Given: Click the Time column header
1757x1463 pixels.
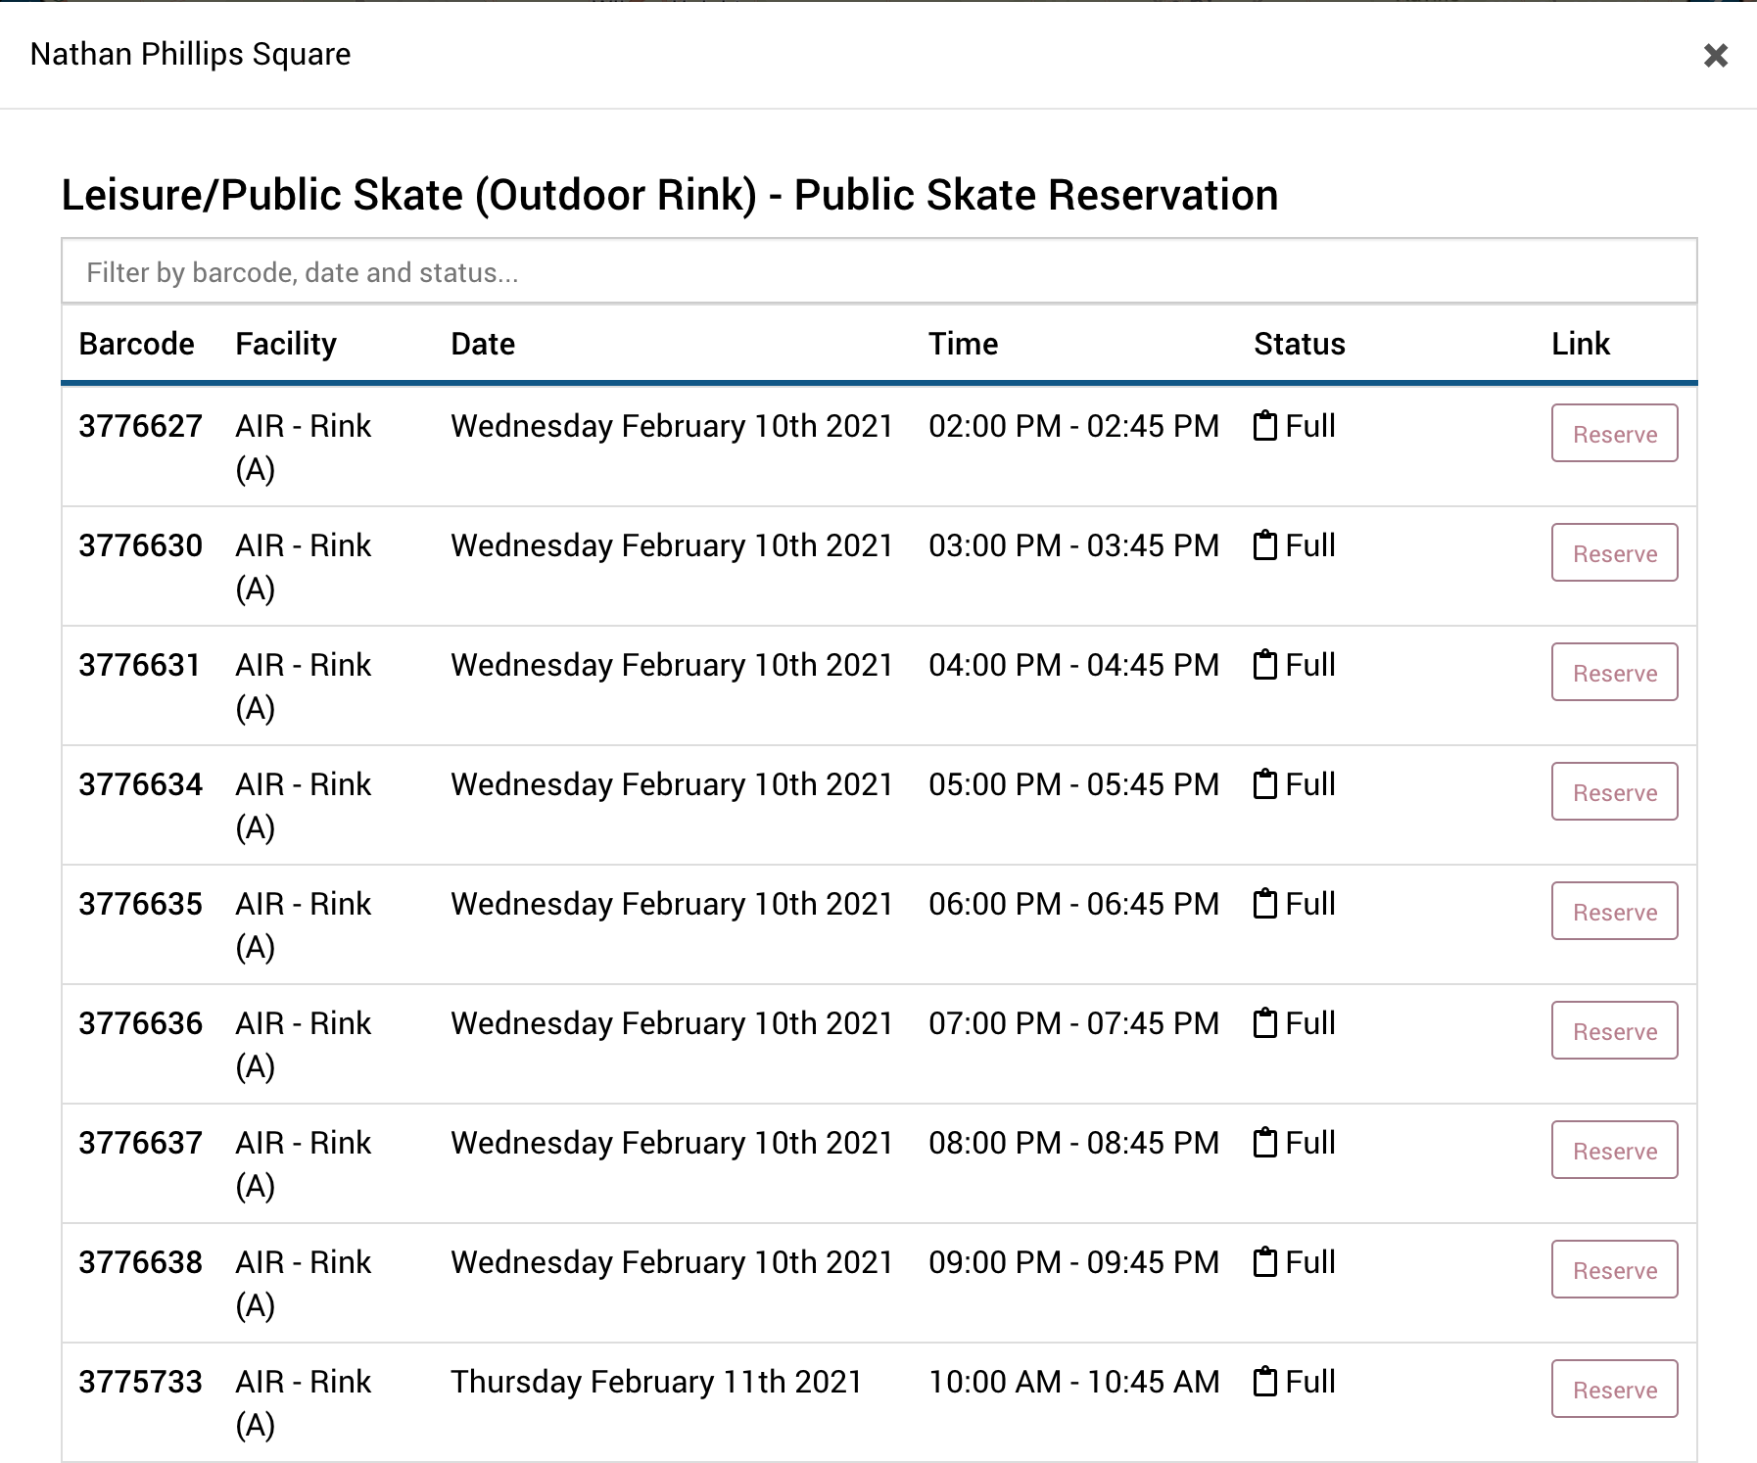Looking at the screenshot, I should [963, 344].
